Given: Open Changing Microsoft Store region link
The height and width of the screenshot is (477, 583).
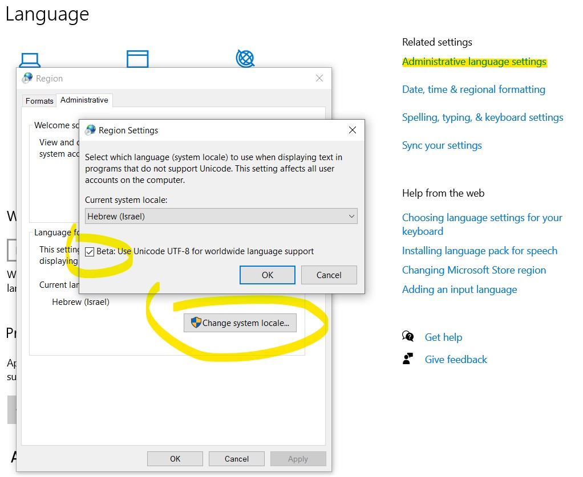Looking at the screenshot, I should click(474, 270).
